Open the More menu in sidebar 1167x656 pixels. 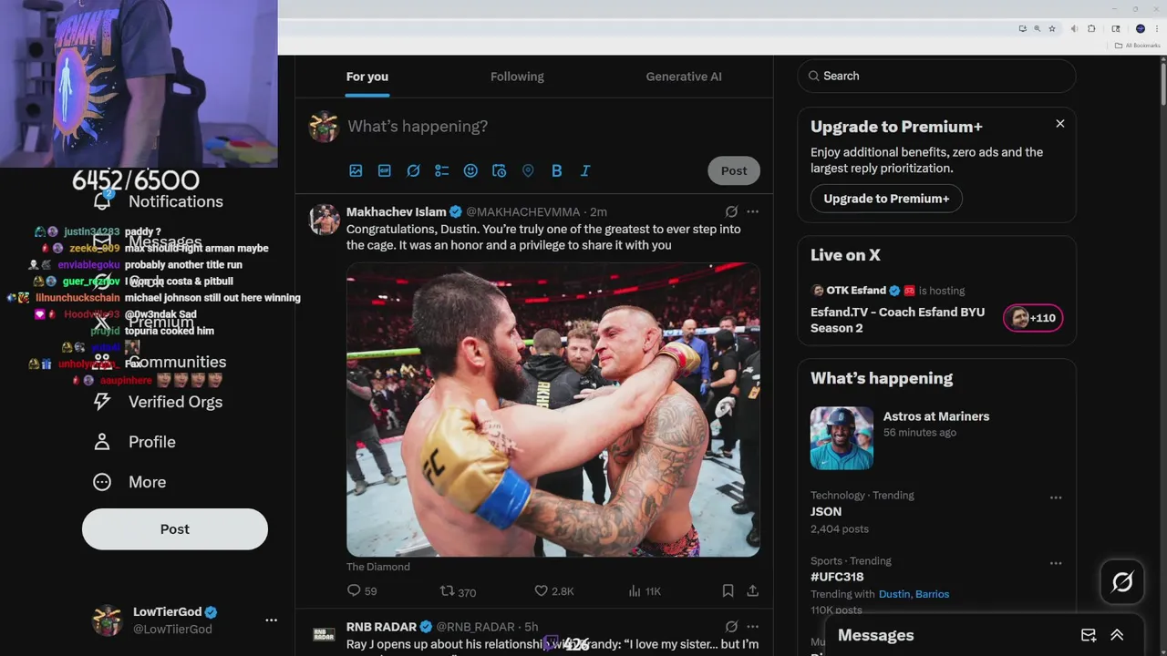point(129,482)
